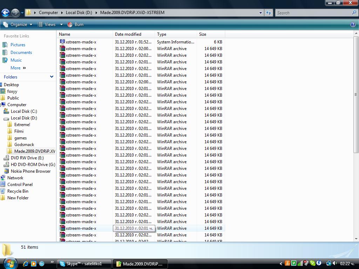This screenshot has width=359, height=269.
Task: Expand the breadcrumb arrow after Computer
Action: [x=62, y=13]
